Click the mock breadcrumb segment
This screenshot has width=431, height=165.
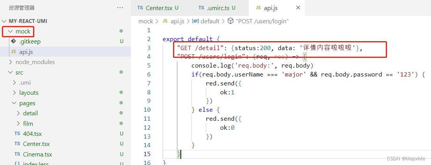(146, 21)
